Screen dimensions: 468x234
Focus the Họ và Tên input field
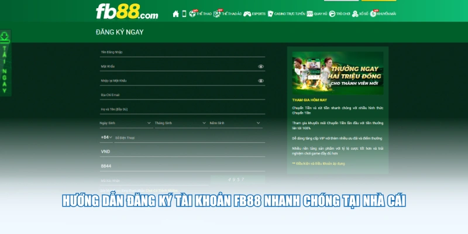click(183, 109)
